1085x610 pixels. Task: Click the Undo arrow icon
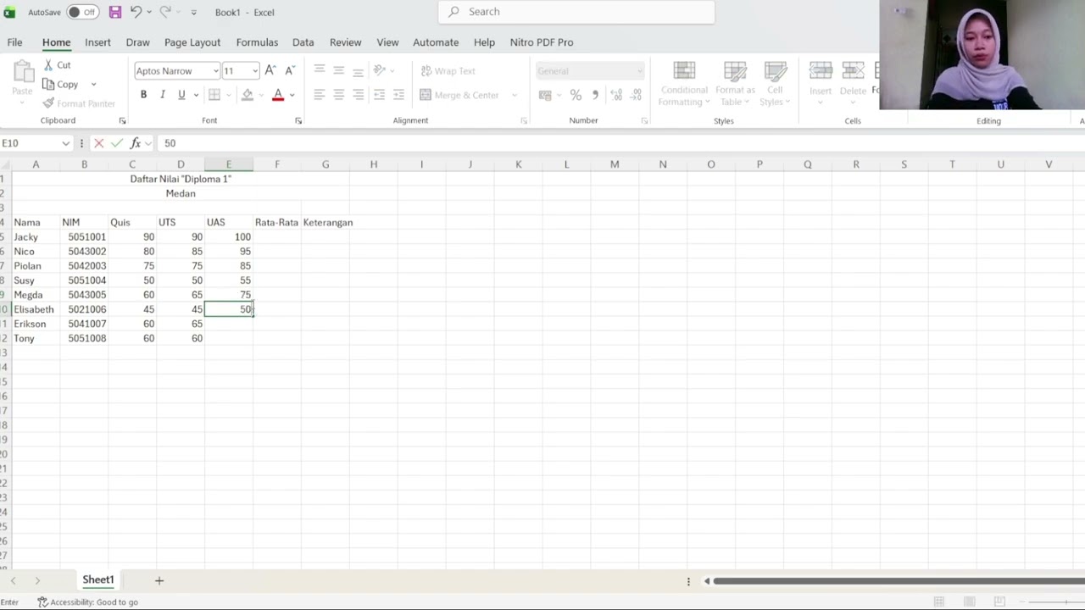click(x=136, y=12)
